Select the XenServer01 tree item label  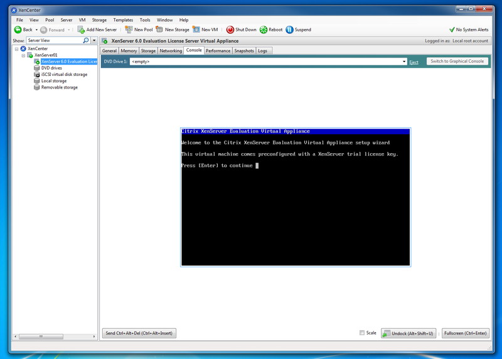point(46,55)
